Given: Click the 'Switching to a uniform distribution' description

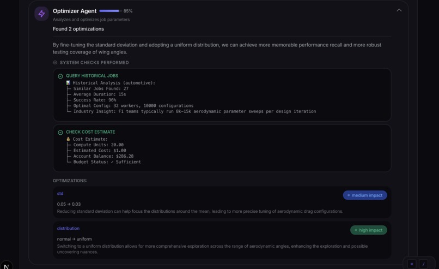Looking at the screenshot, I should 212,249.
